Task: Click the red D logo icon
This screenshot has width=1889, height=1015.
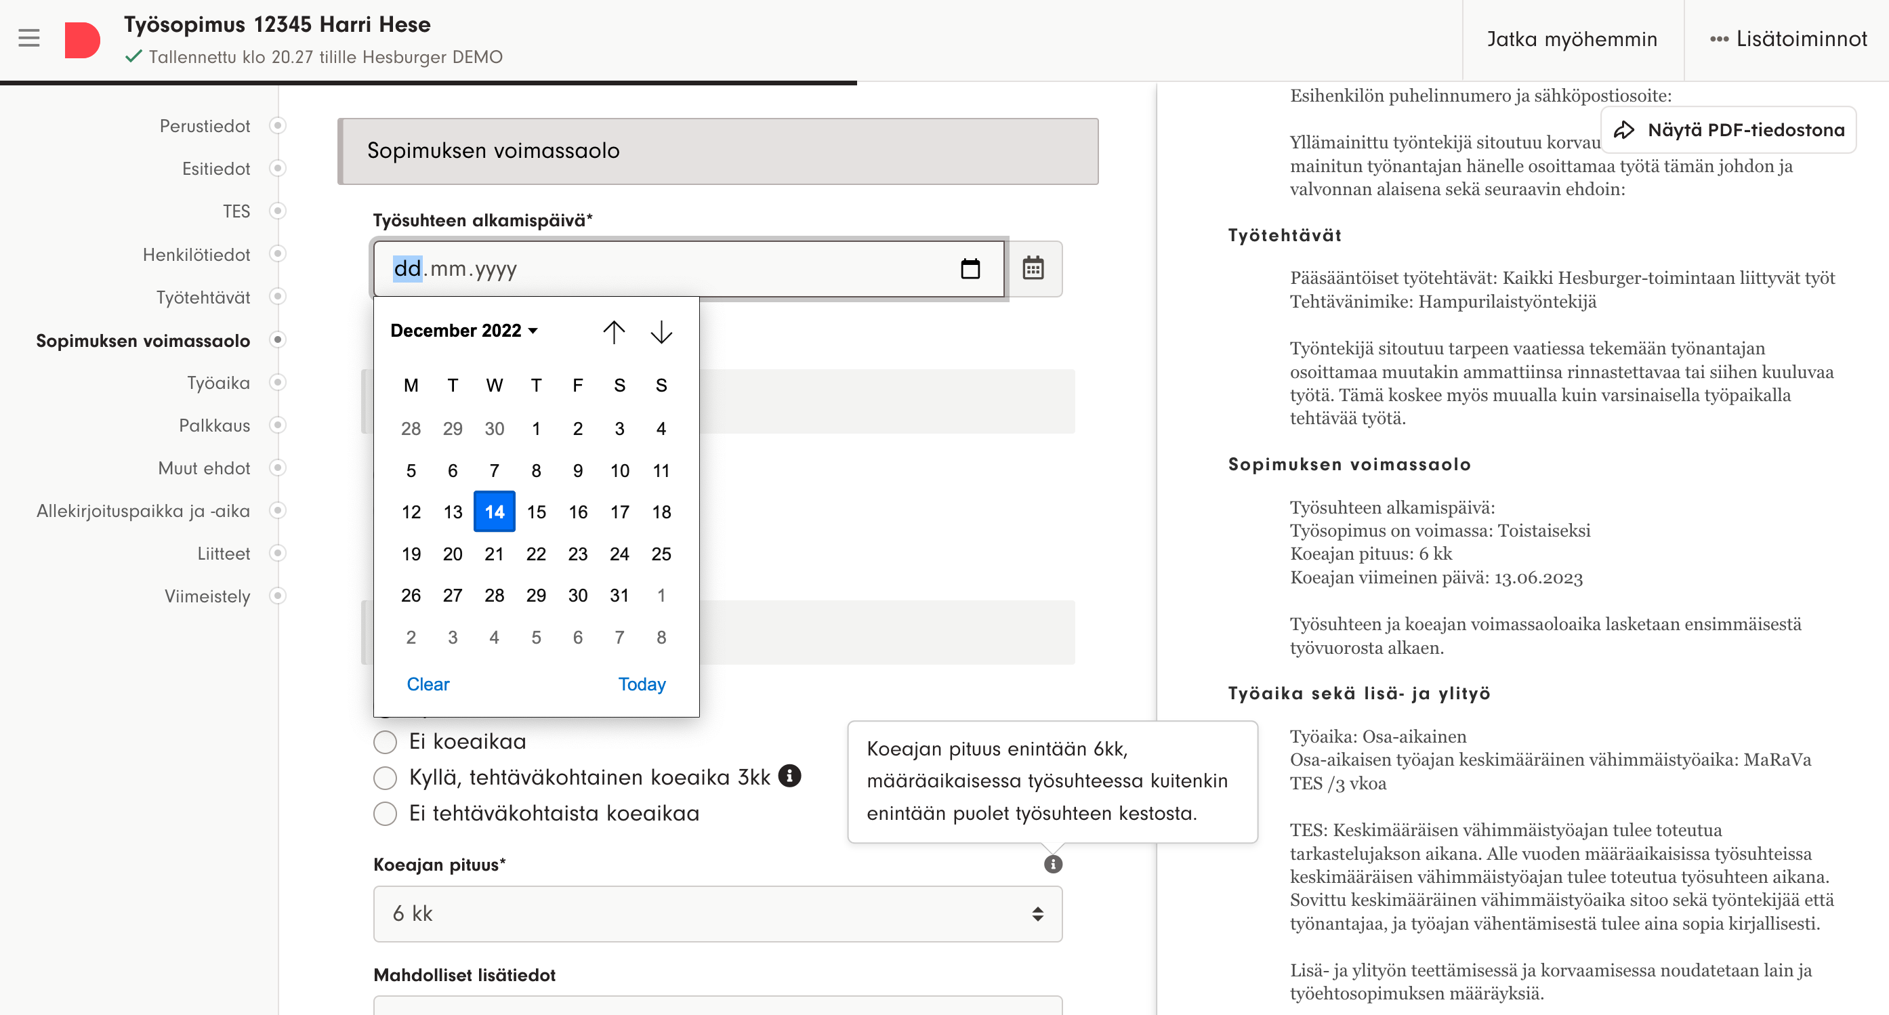Action: pos(82,39)
